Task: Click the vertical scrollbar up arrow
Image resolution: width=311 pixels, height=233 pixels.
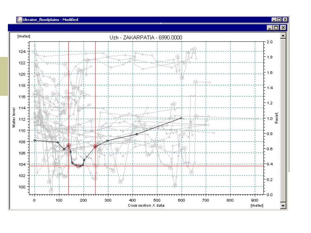Action: click(283, 36)
